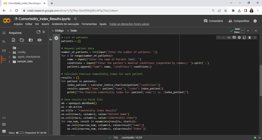The height and width of the screenshot is (140, 262).
Task: Expand the sample_data folder
Action: point(9,62)
